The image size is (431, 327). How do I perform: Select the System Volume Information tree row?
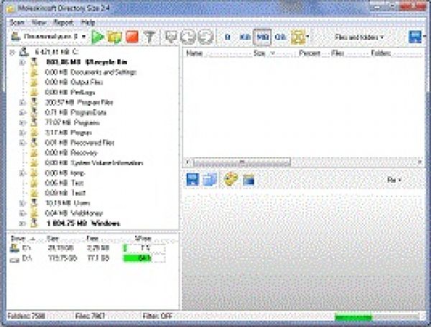tap(94, 163)
